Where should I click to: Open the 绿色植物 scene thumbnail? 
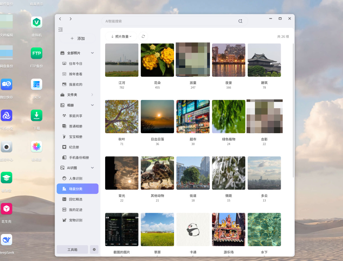tap(229, 116)
